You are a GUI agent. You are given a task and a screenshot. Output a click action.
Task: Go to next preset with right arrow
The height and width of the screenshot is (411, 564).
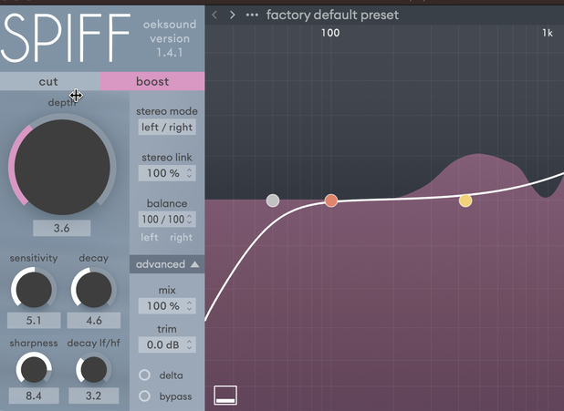233,15
